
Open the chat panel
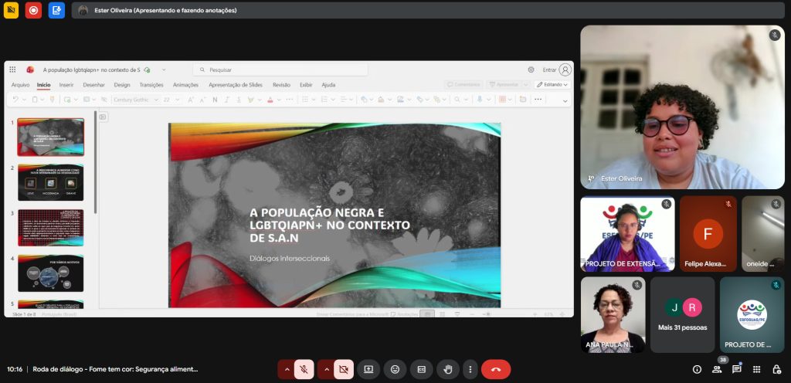tap(737, 369)
